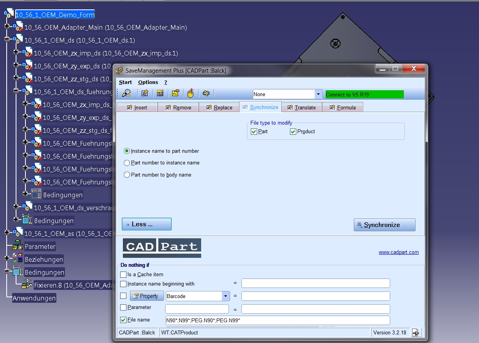Click the File name filter text field
Image resolution: width=479 pixels, height=343 pixels.
point(277,320)
